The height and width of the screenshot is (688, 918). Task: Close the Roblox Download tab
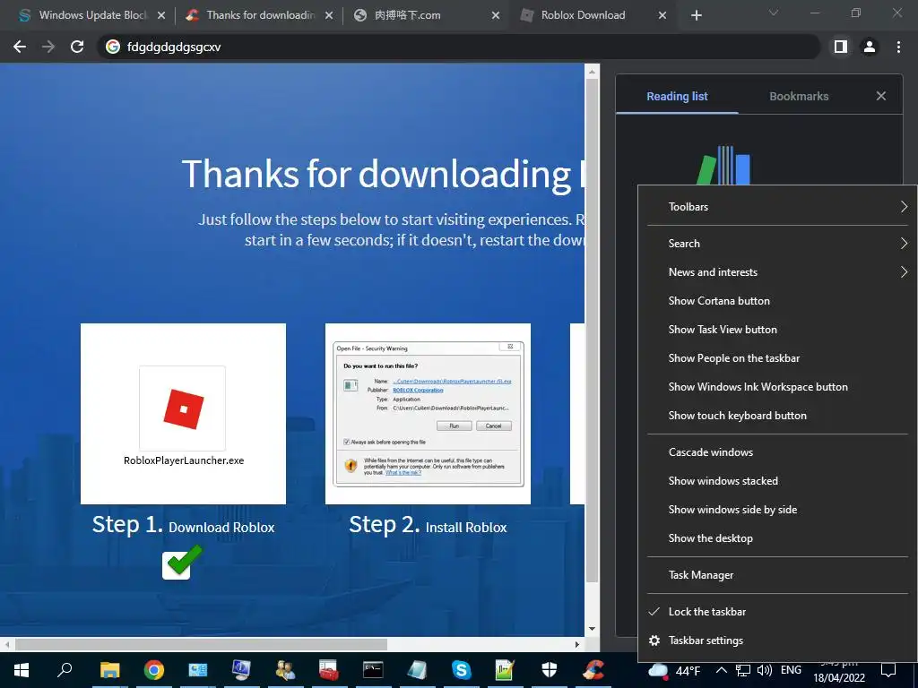[663, 15]
